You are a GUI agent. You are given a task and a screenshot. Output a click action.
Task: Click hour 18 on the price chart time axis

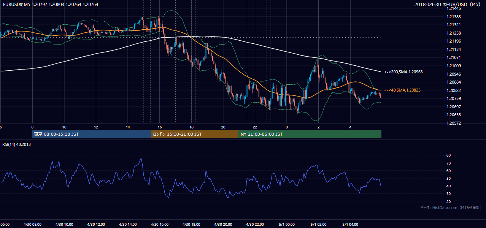192,127
